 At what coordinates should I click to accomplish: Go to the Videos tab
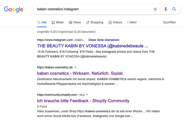click(115, 22)
